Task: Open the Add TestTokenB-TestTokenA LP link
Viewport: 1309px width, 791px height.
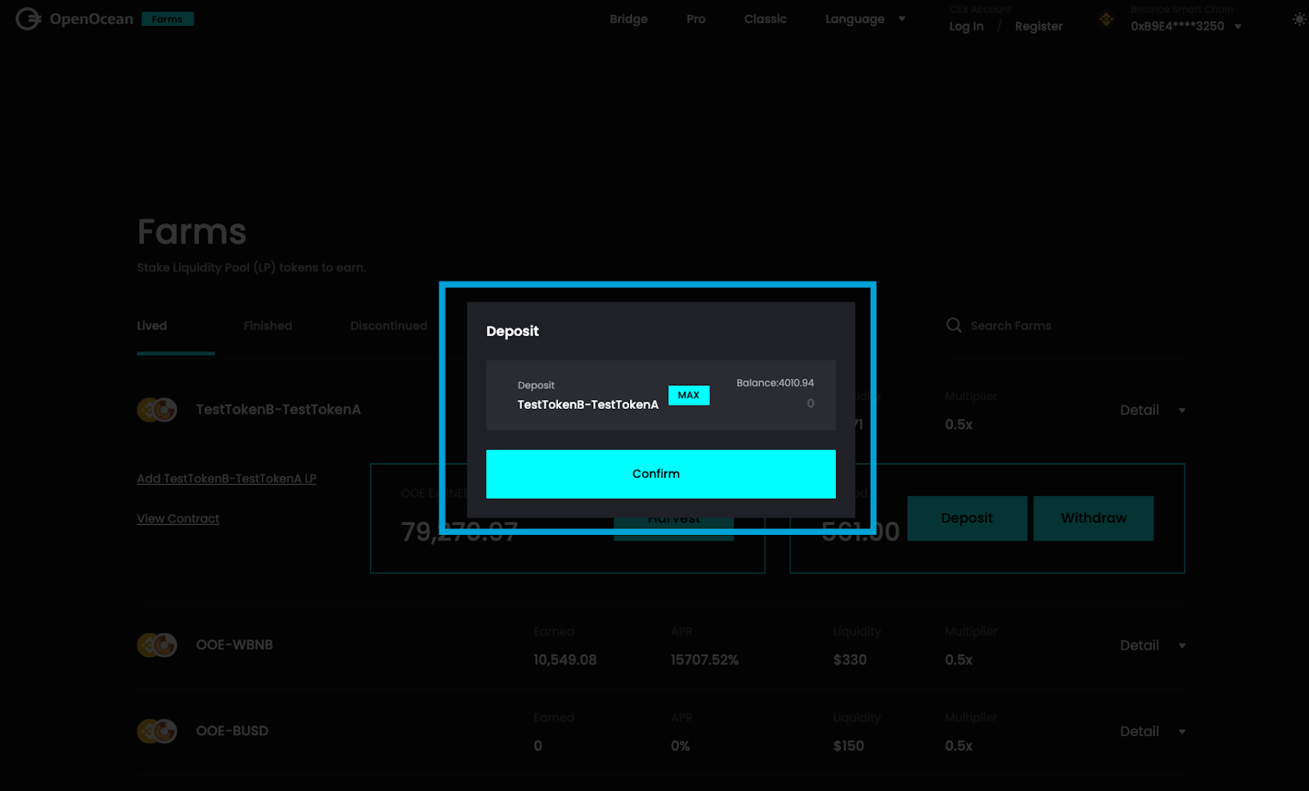Action: 227,479
